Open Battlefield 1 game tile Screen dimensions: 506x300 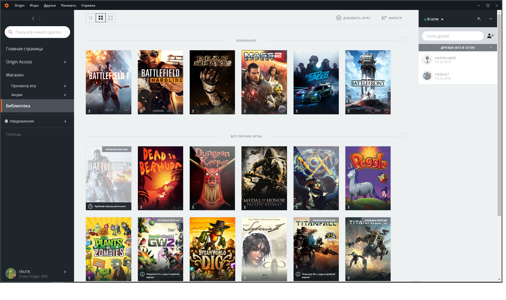109,82
